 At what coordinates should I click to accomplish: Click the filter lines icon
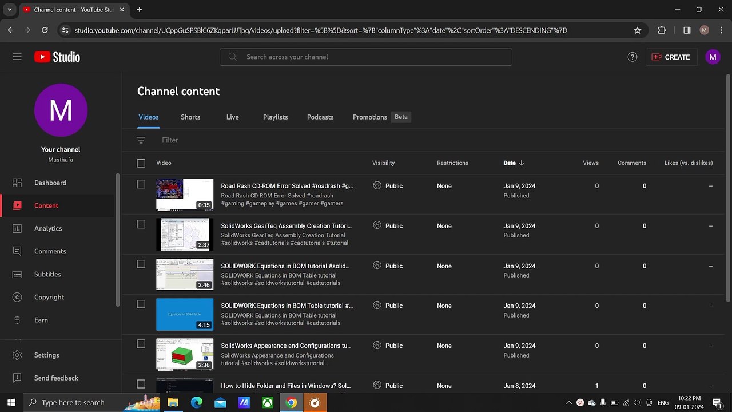pos(141,140)
